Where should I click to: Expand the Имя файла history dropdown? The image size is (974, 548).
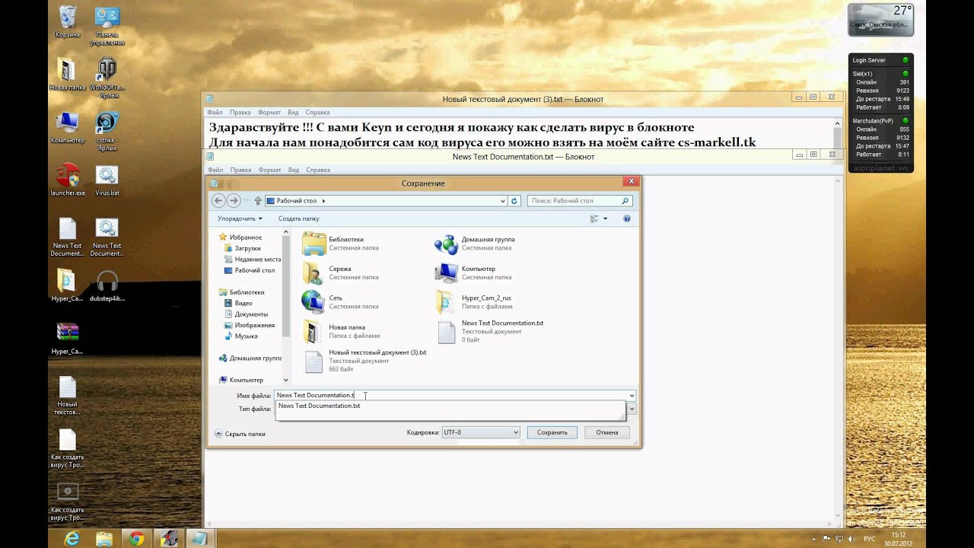(632, 396)
